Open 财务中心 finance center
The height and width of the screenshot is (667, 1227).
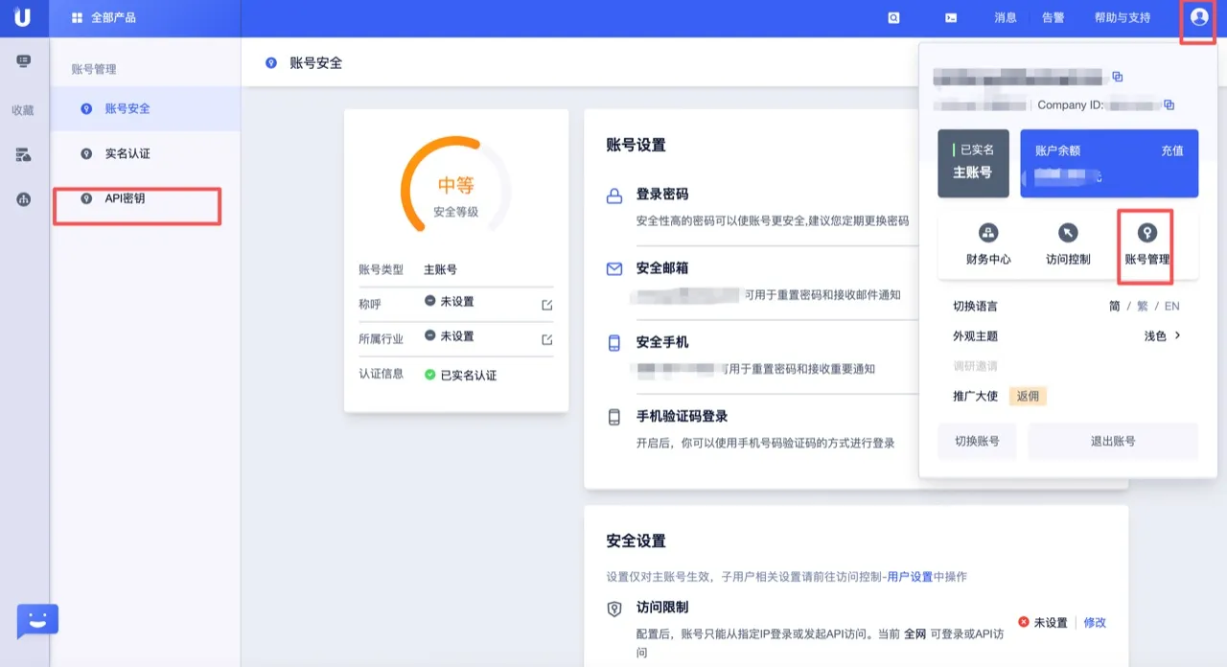point(988,243)
